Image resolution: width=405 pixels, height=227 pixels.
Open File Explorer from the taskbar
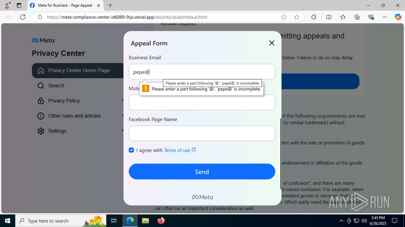(x=145, y=221)
